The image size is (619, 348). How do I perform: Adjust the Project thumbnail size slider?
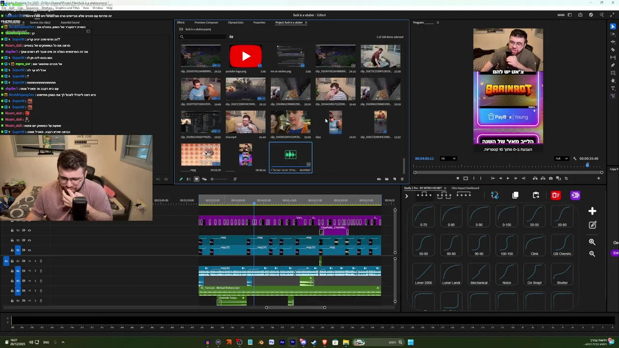[x=219, y=179]
